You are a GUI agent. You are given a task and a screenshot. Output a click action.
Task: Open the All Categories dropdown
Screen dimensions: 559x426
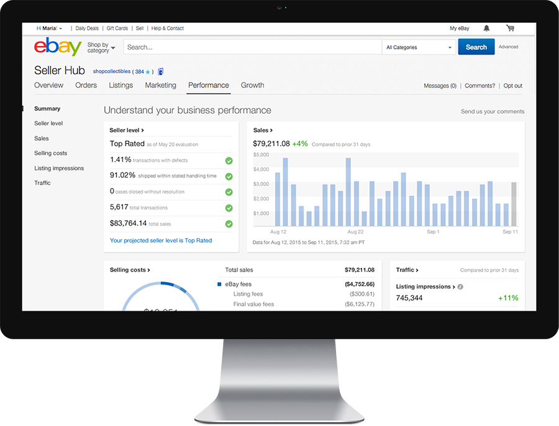419,47
